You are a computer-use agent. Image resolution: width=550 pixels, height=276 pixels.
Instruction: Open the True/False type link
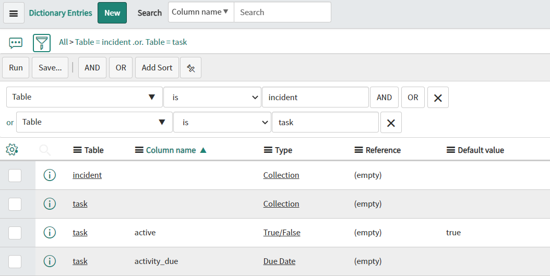[x=282, y=233]
